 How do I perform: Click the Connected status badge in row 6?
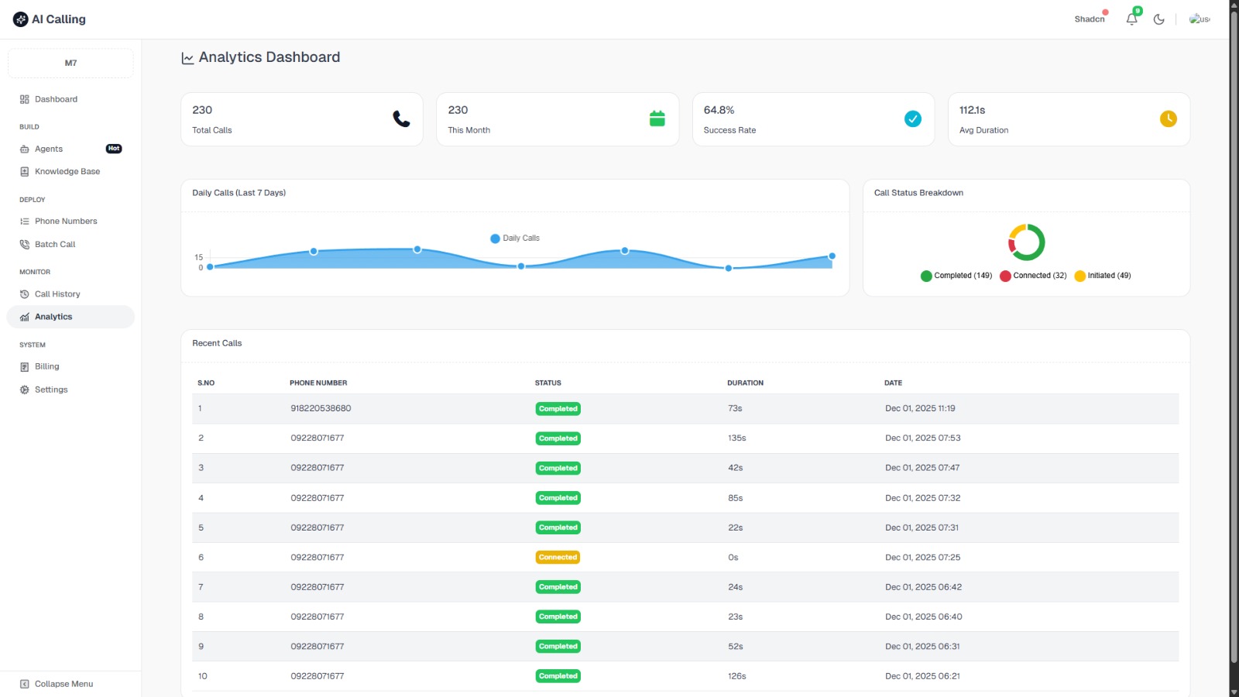click(558, 557)
